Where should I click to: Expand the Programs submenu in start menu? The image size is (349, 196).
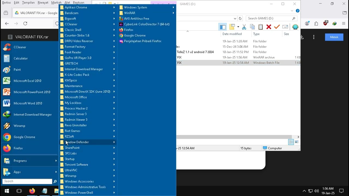pos(29,161)
